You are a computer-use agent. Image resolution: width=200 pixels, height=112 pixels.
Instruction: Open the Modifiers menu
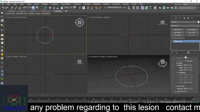coord(45,4)
